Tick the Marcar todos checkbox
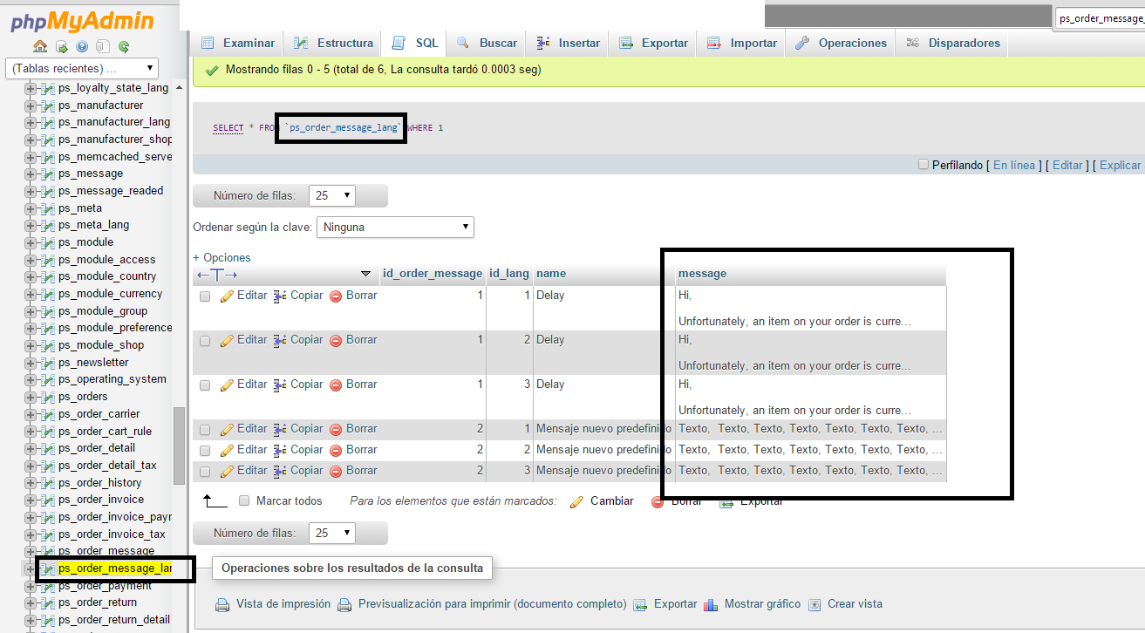The image size is (1145, 633). pos(244,501)
